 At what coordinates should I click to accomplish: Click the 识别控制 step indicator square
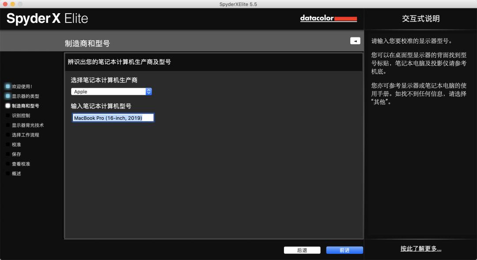[x=8, y=115]
